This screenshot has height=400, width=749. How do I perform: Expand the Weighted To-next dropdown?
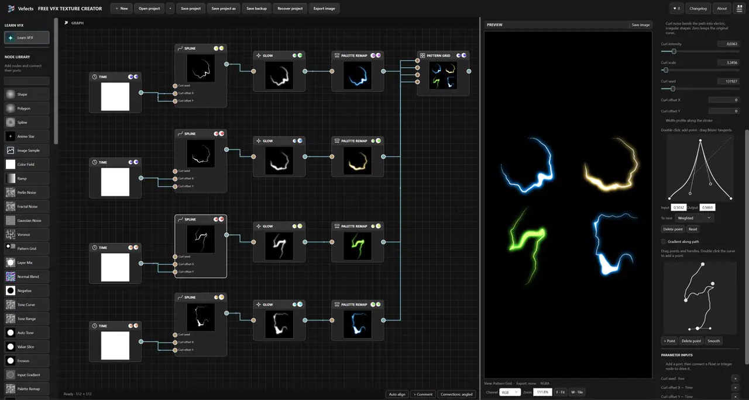[695, 218]
